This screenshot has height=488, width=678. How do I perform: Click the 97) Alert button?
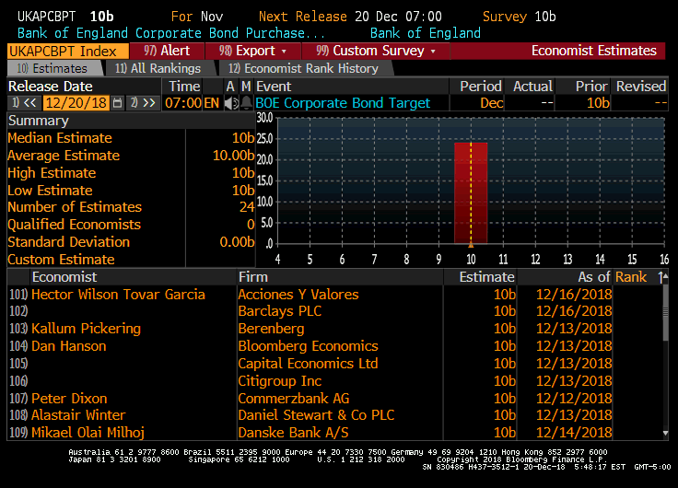(167, 51)
